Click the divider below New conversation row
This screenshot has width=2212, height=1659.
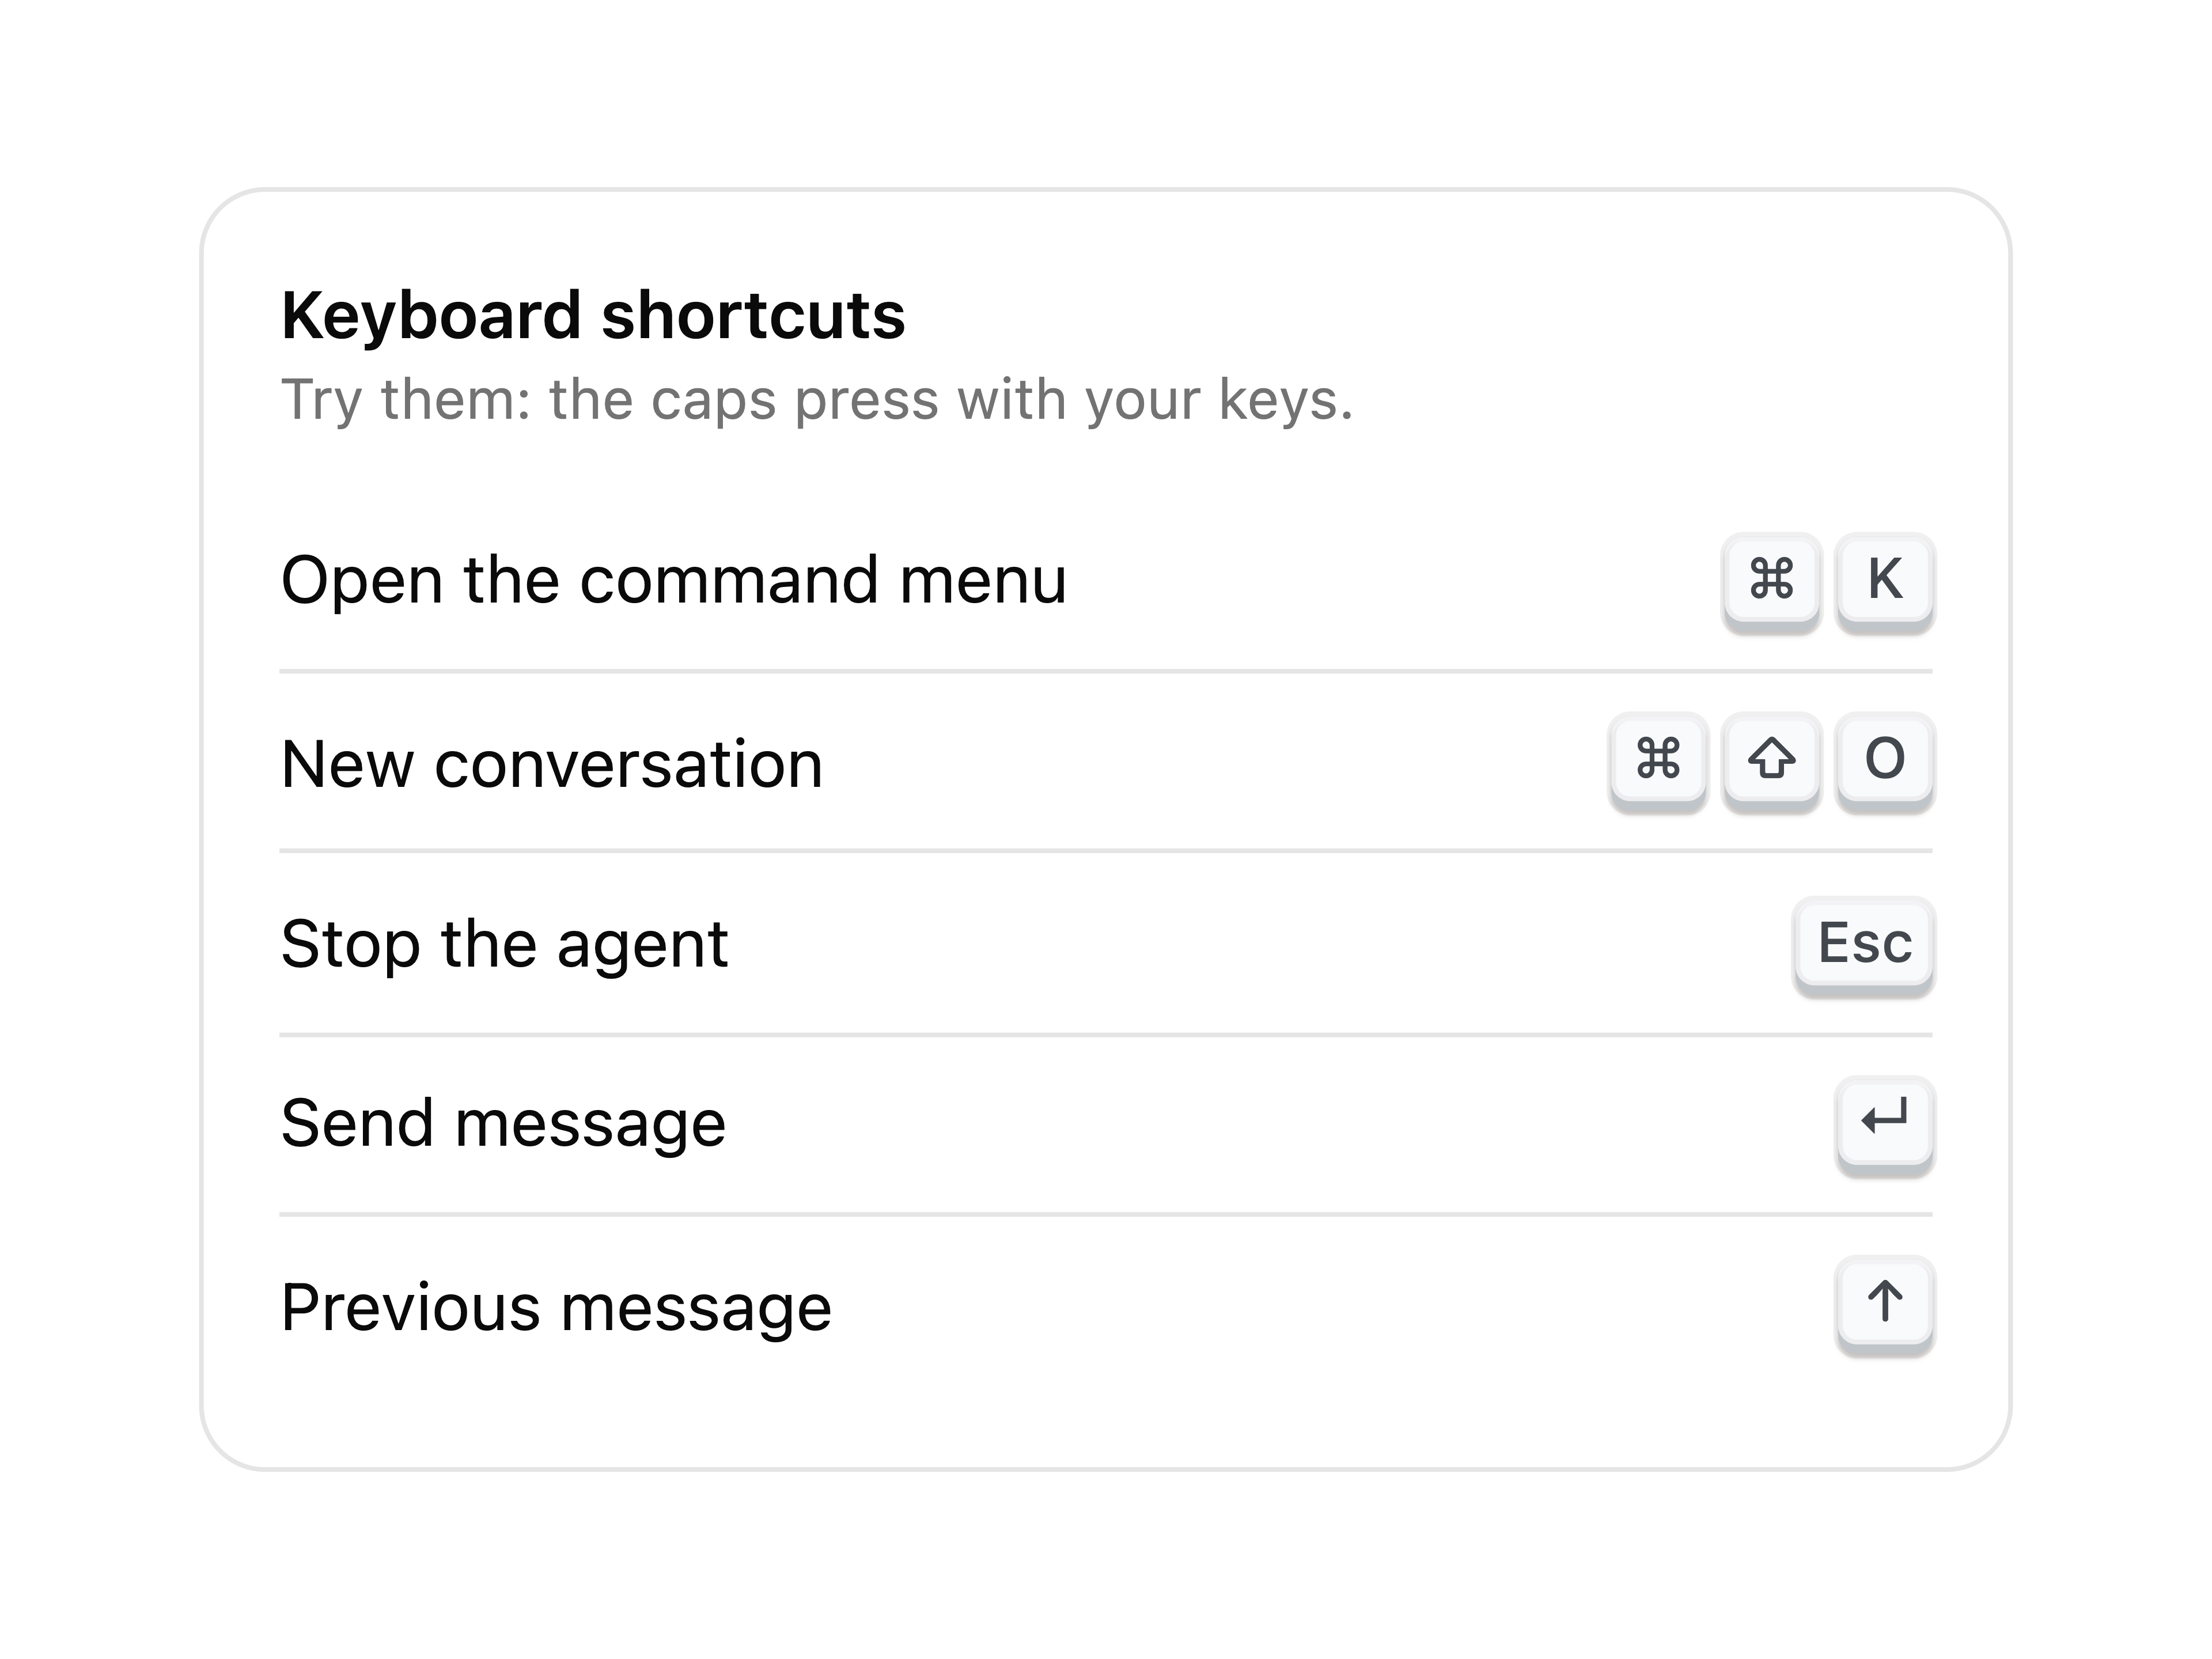pos(1106,851)
